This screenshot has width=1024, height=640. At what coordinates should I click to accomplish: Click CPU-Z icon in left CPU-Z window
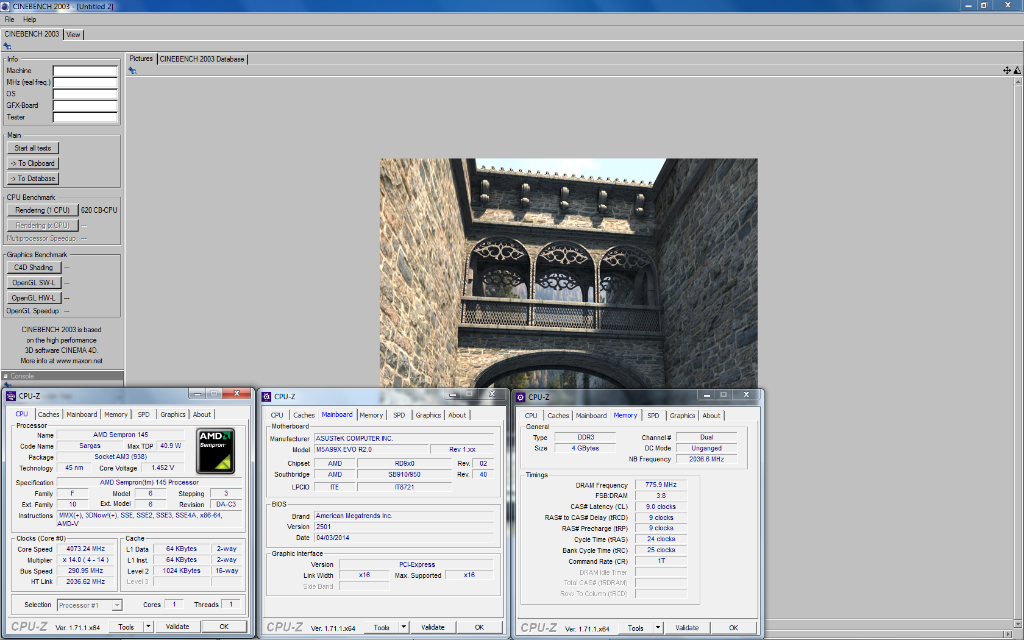tap(11, 396)
